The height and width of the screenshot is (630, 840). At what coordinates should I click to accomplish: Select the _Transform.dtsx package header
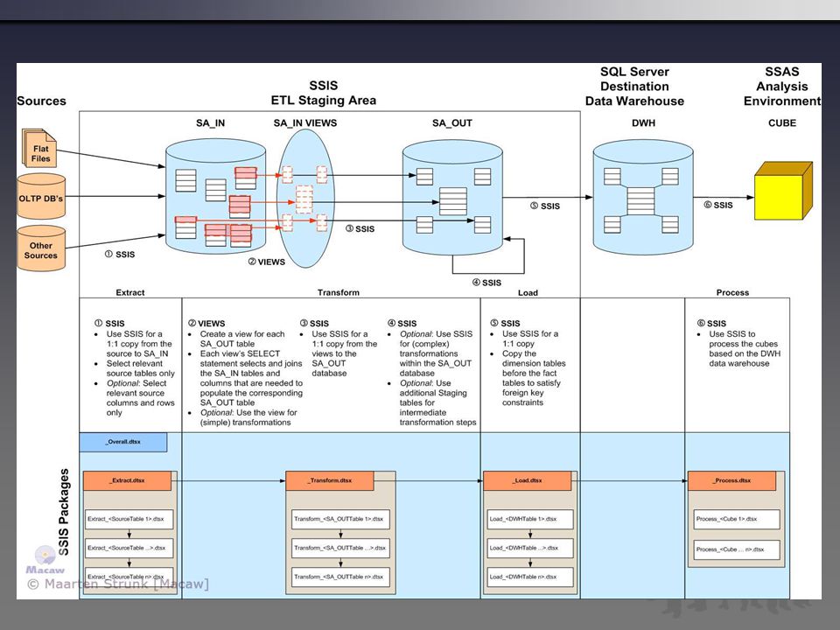click(330, 480)
